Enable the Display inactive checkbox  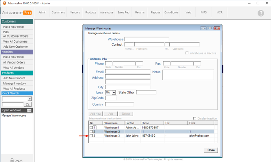(195, 119)
